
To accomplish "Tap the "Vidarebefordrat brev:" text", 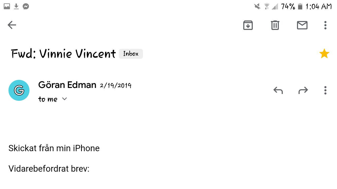I will point(49,169).
